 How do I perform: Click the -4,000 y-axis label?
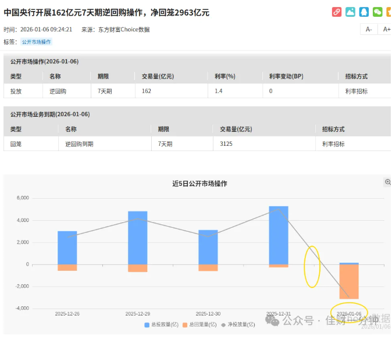point(22,309)
